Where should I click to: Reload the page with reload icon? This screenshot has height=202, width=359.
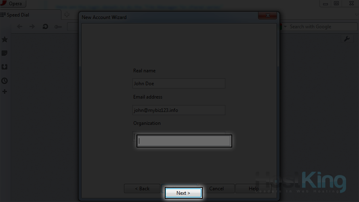click(x=45, y=27)
